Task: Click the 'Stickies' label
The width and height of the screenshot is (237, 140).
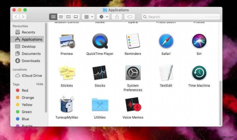Action: 67,86
